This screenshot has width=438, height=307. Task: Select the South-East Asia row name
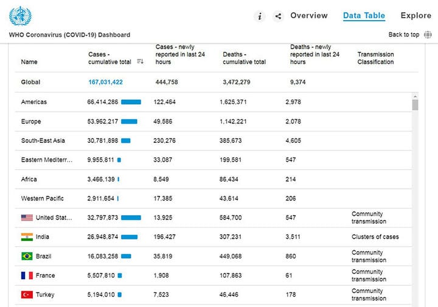tap(43, 140)
